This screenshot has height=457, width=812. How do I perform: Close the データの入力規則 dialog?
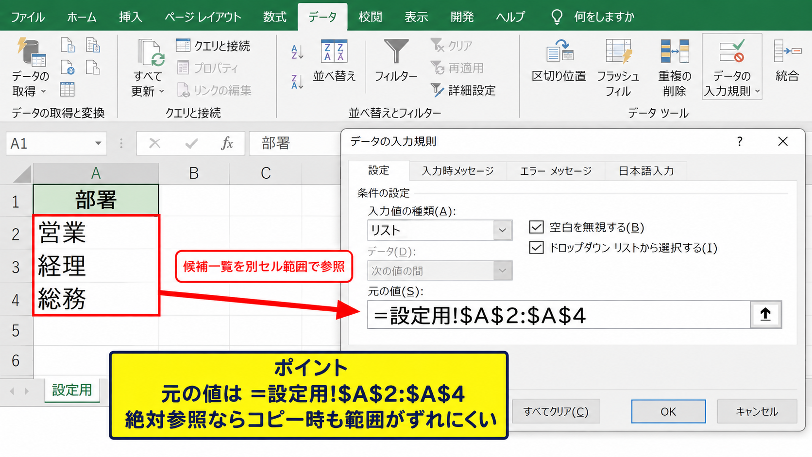click(x=783, y=141)
